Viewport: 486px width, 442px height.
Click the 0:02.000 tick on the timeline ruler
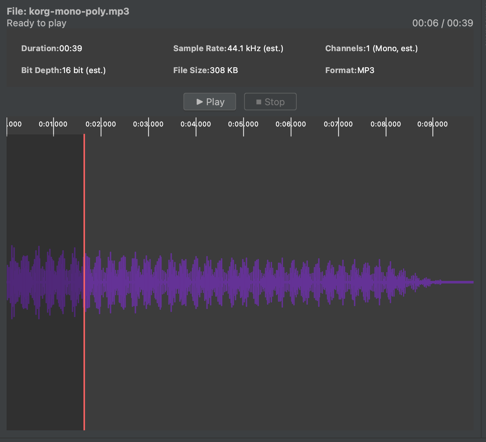[101, 124]
